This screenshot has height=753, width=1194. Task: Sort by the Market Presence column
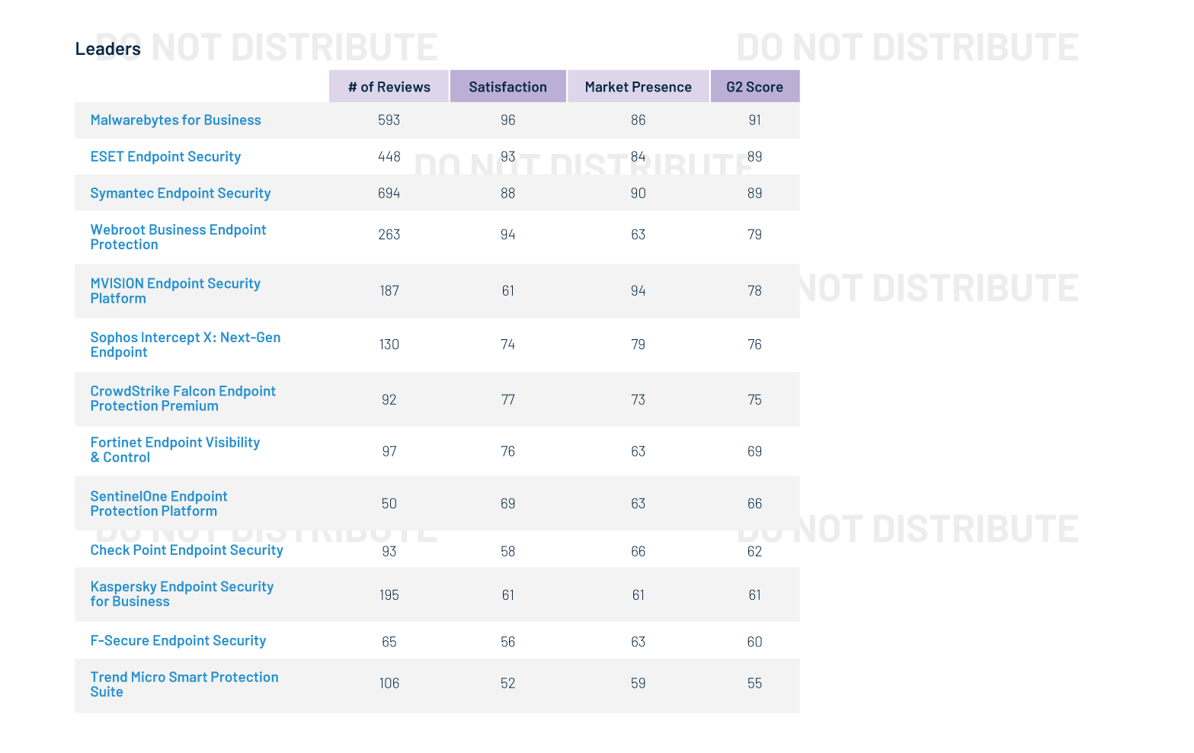[638, 86]
